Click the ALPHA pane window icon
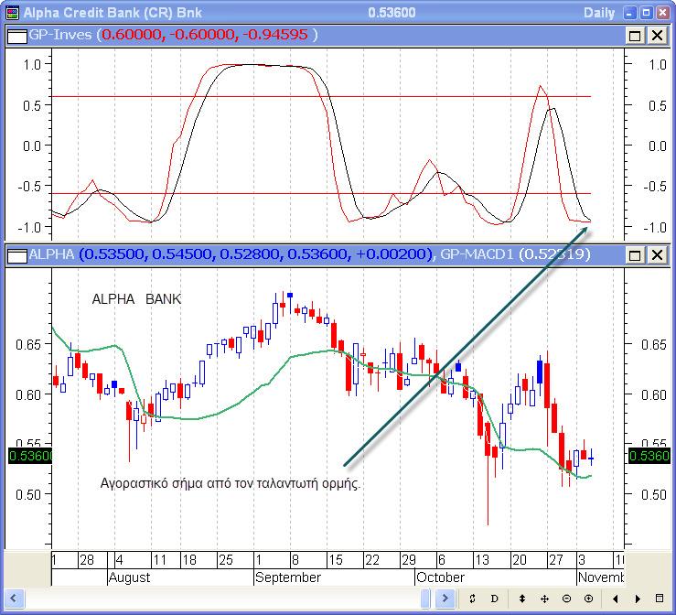 (x=16, y=255)
